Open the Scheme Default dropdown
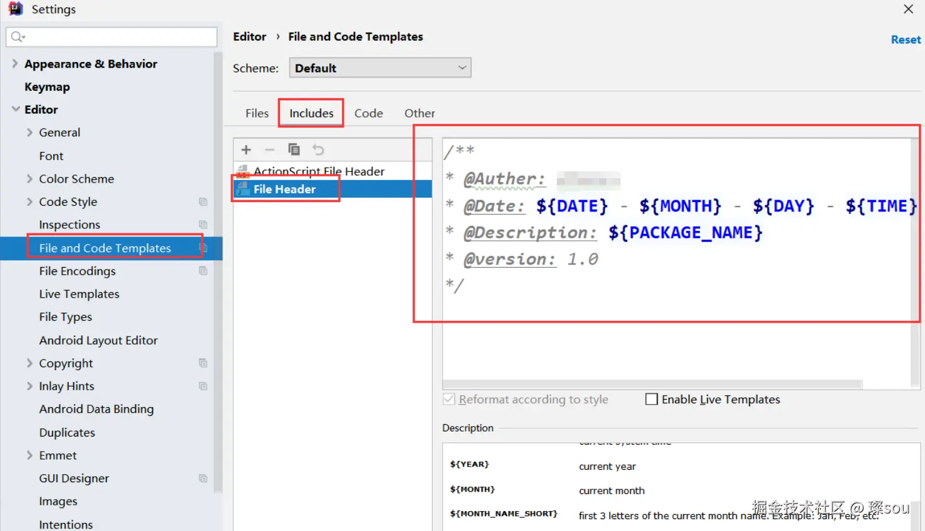 (380, 68)
